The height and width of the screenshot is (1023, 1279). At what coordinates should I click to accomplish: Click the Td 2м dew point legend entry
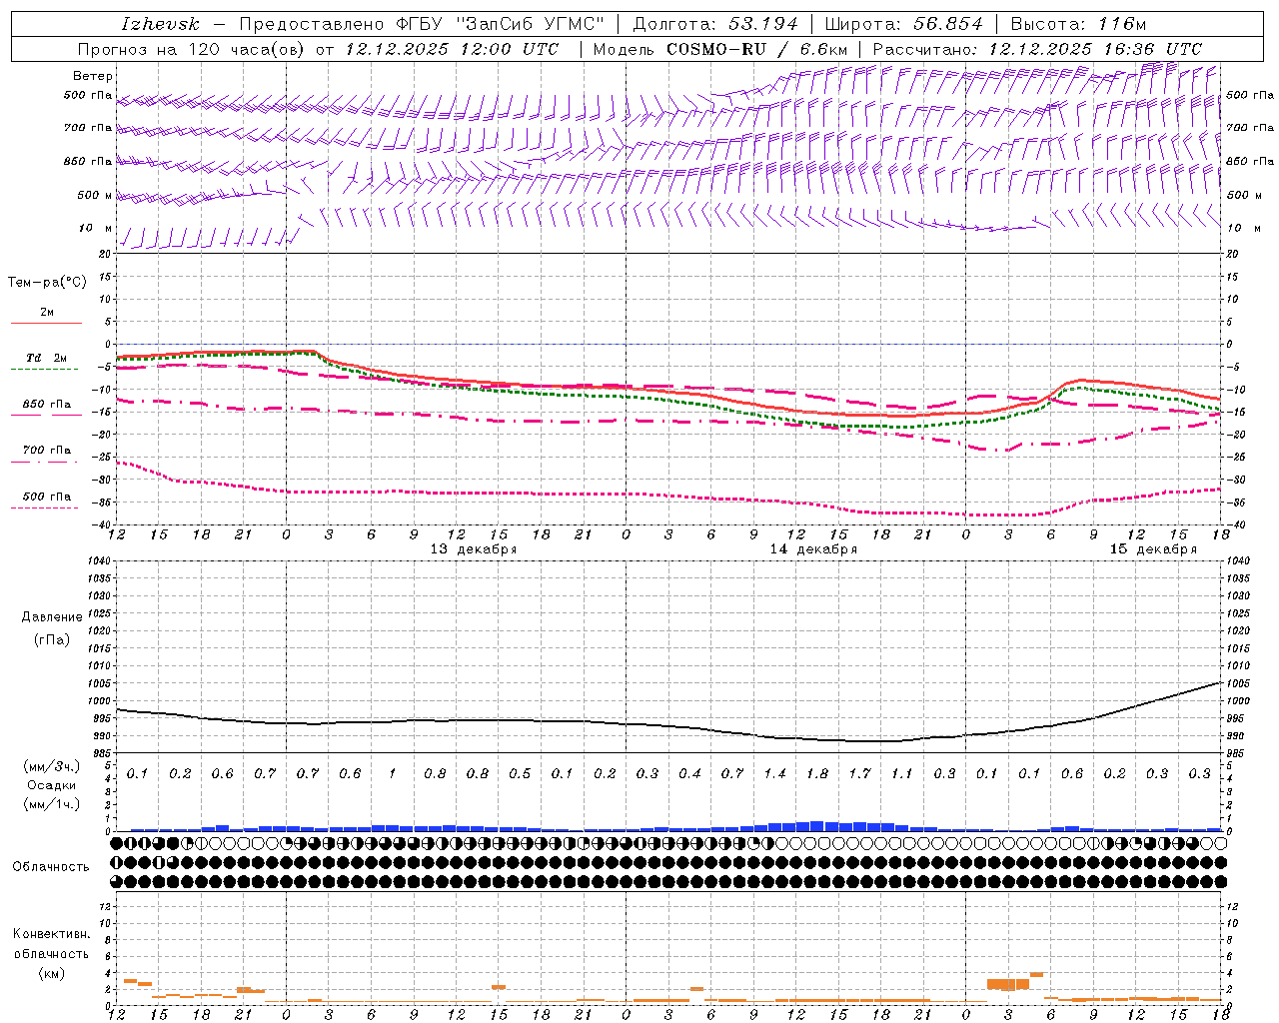click(x=46, y=358)
